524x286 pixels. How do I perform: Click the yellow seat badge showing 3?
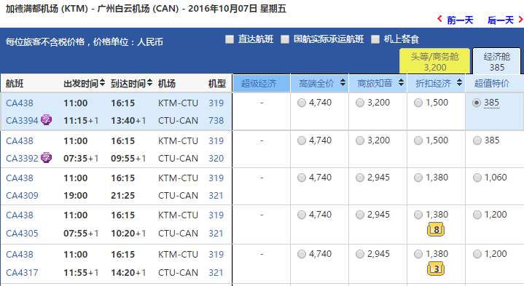pos(436,269)
